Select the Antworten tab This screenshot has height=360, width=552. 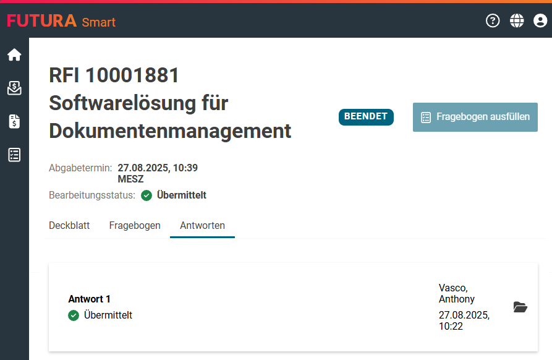pyautogui.click(x=202, y=226)
